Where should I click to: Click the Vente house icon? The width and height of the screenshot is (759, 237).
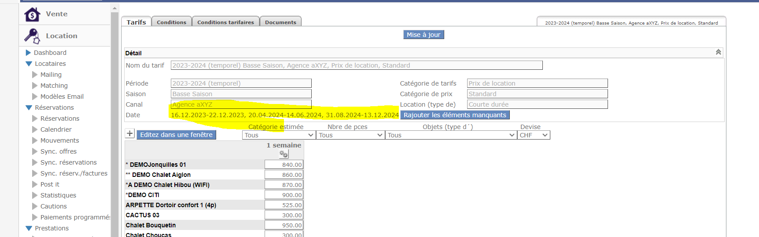[x=32, y=14]
